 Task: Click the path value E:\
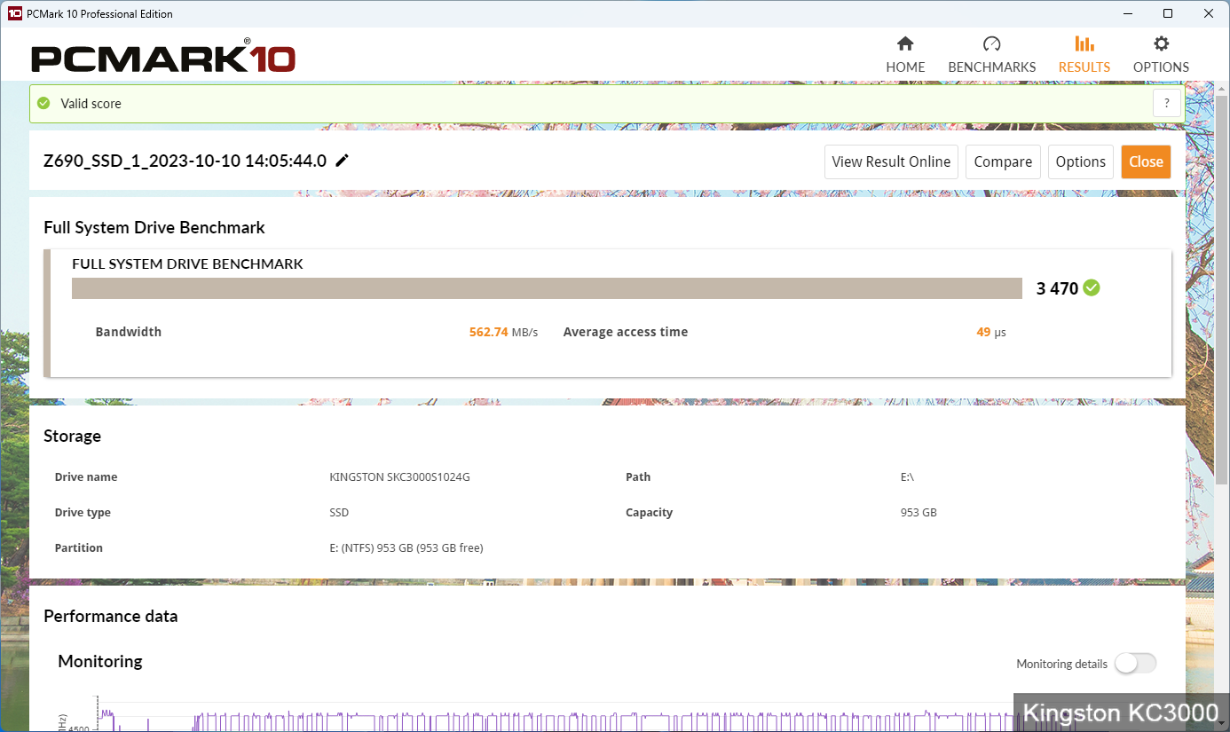907,477
